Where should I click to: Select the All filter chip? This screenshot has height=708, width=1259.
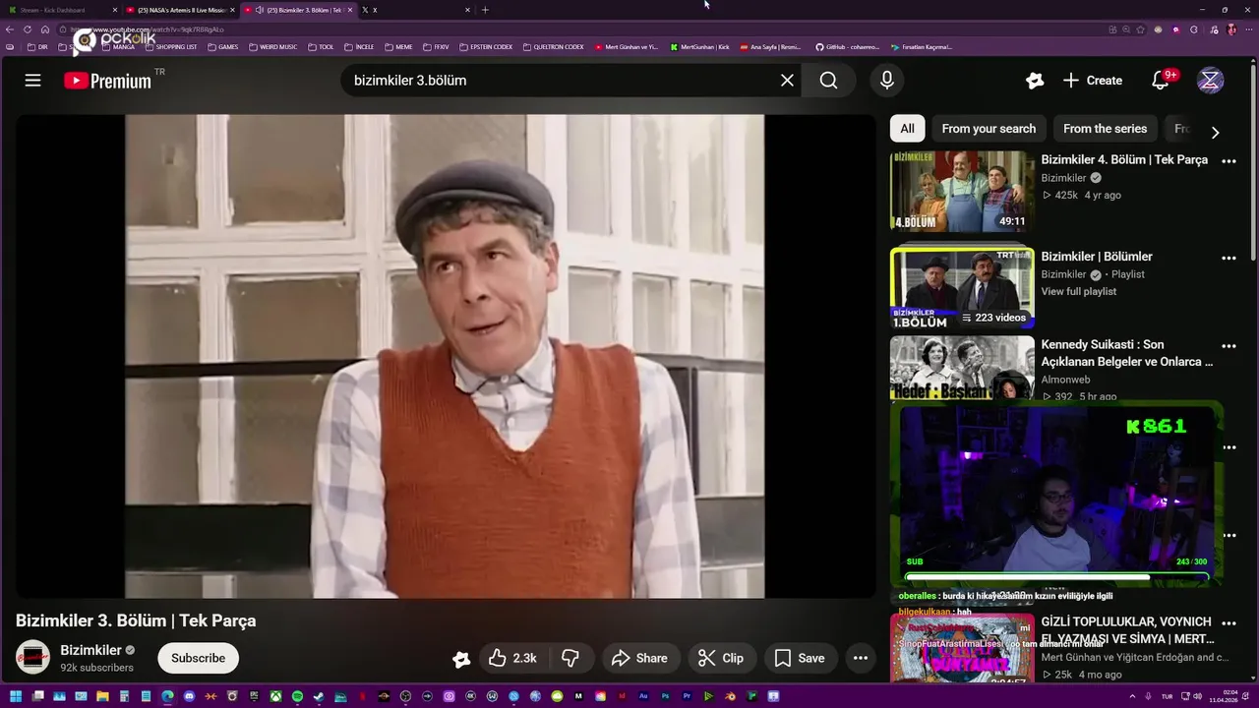click(x=907, y=129)
